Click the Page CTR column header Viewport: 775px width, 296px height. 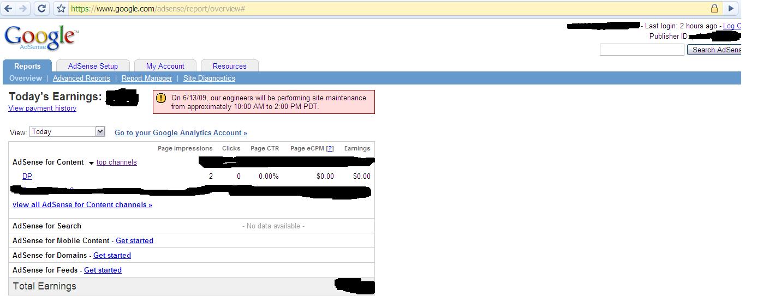[265, 148]
